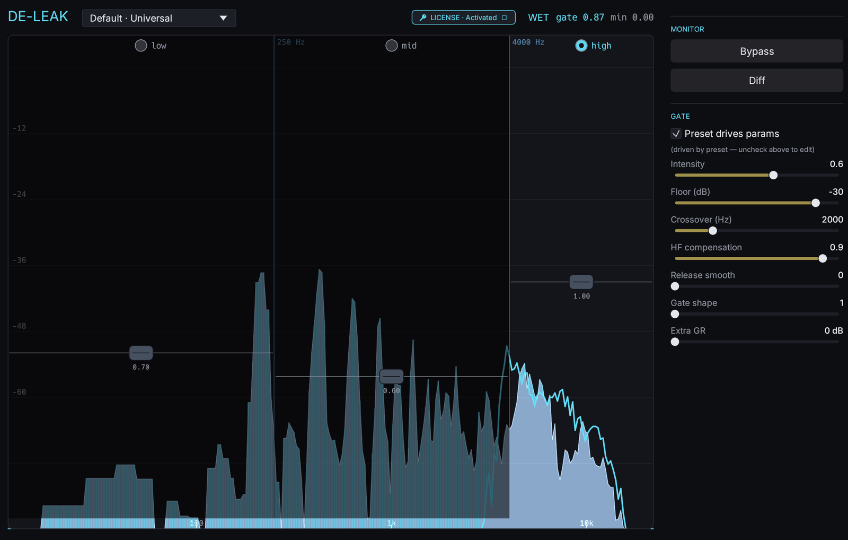This screenshot has height=540, width=848.
Task: Click the 250 Hz crossover label
Action: (291, 42)
